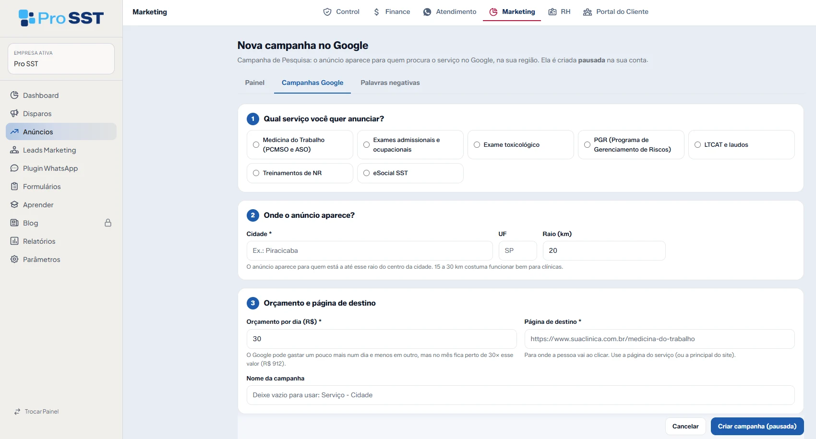Click the RH badge icon

point(552,12)
